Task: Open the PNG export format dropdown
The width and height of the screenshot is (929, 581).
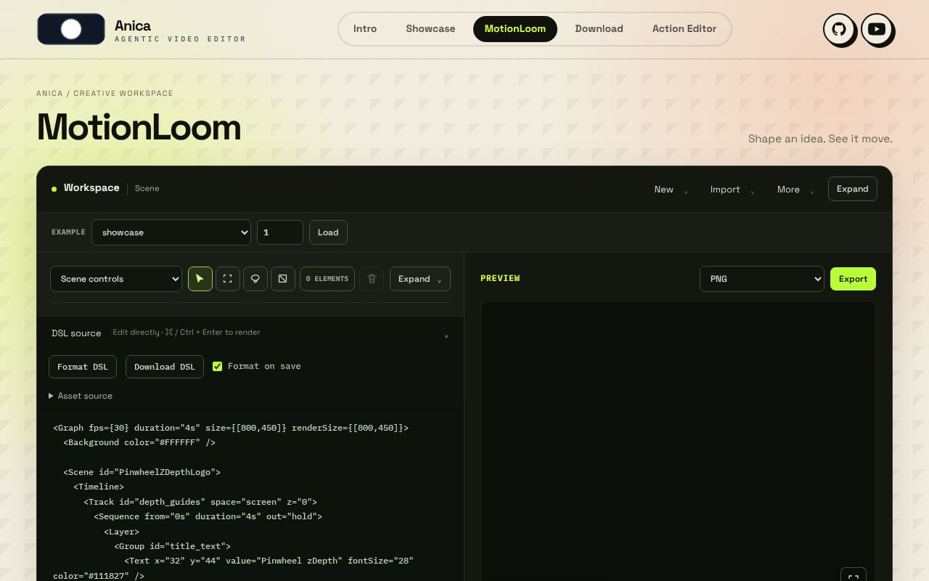Action: pos(762,279)
